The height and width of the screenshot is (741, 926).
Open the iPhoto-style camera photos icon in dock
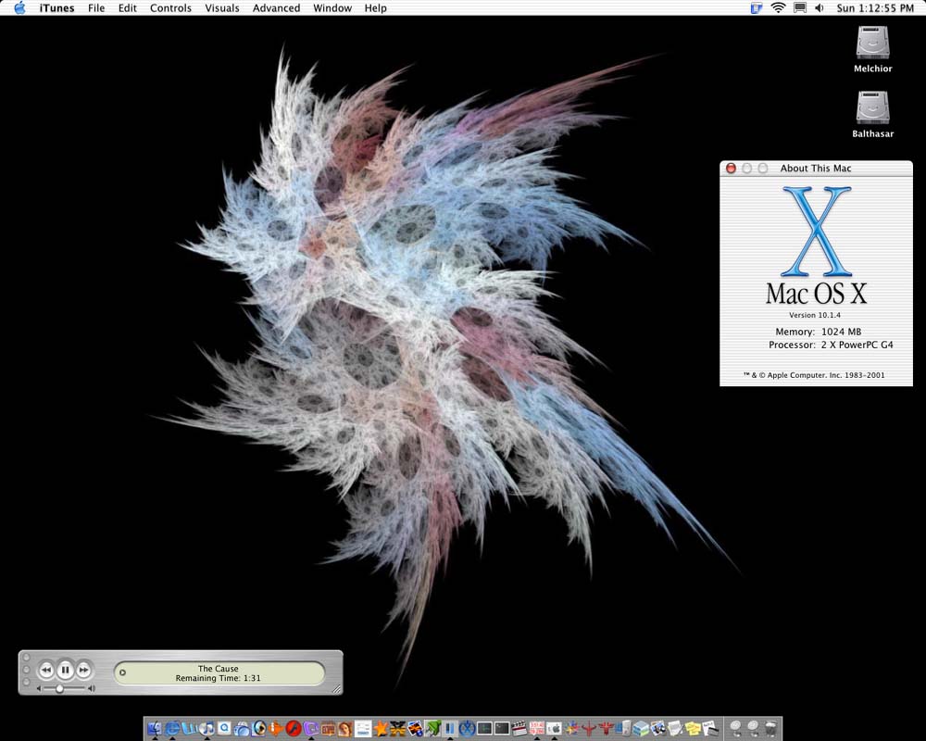[x=658, y=728]
